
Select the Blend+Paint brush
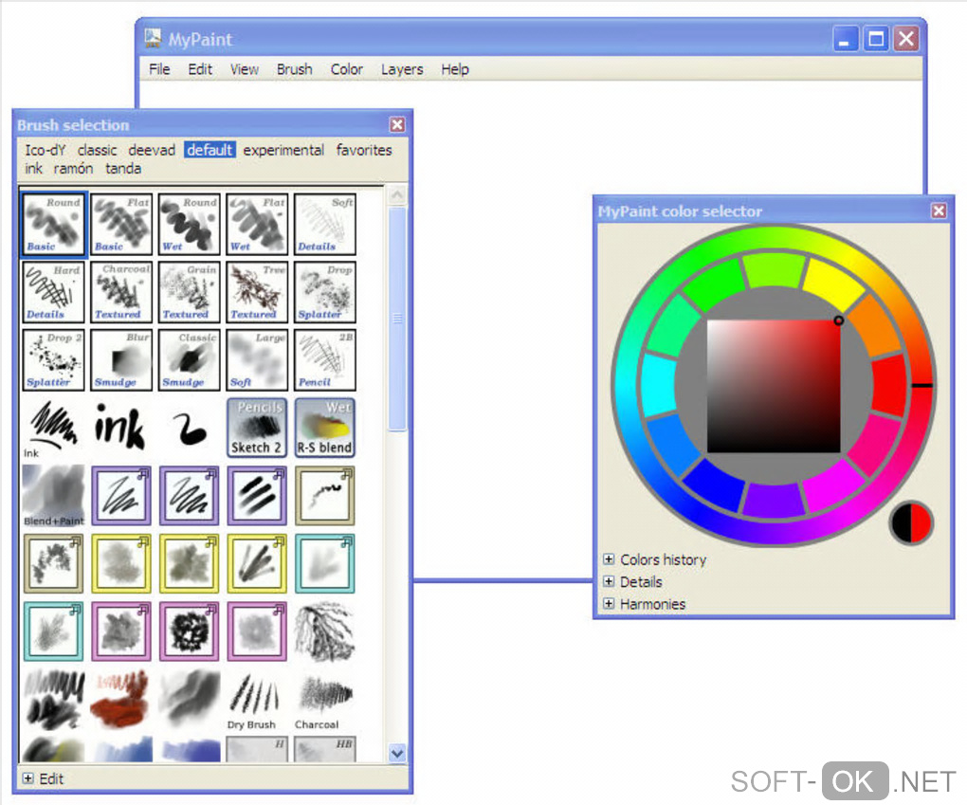tap(54, 496)
